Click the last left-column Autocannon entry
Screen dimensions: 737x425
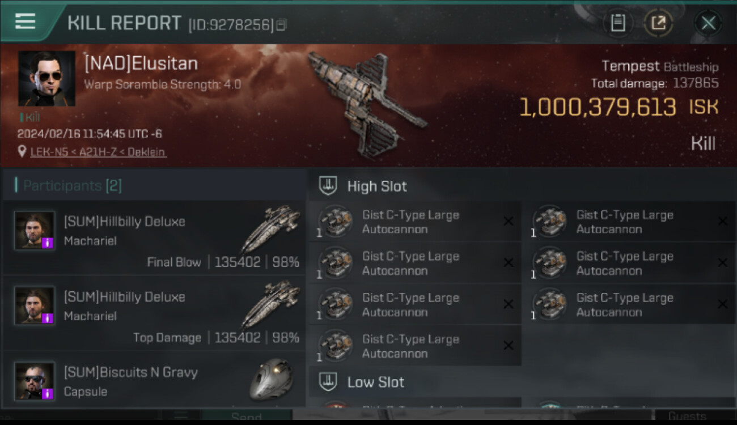pos(415,346)
